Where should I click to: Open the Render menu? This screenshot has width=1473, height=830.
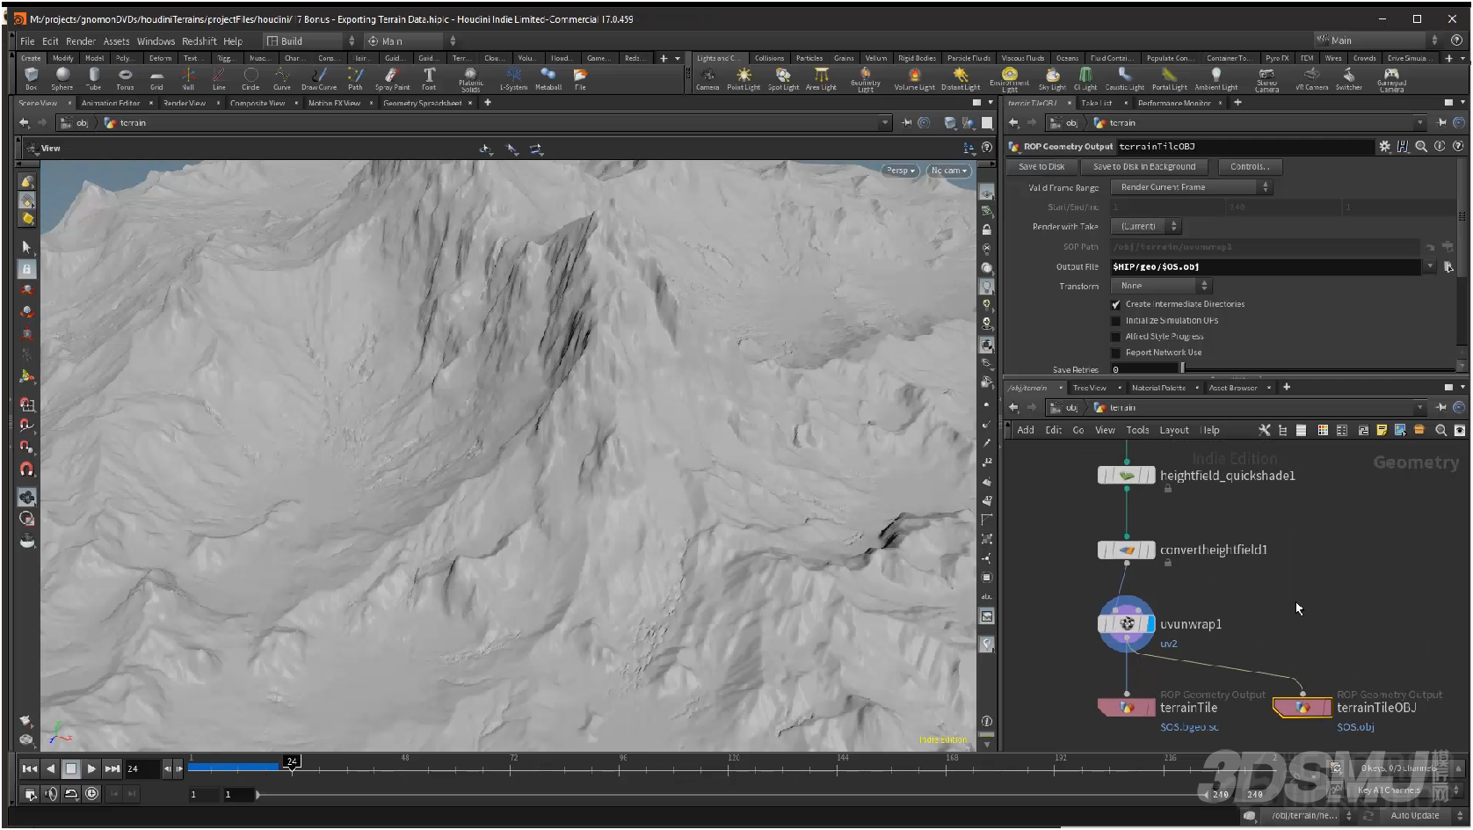80,41
